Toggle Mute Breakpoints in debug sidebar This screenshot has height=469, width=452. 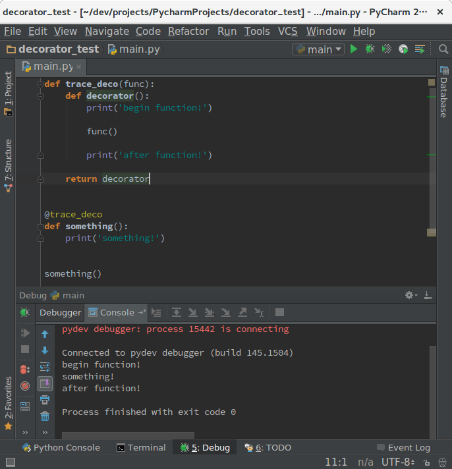[25, 386]
